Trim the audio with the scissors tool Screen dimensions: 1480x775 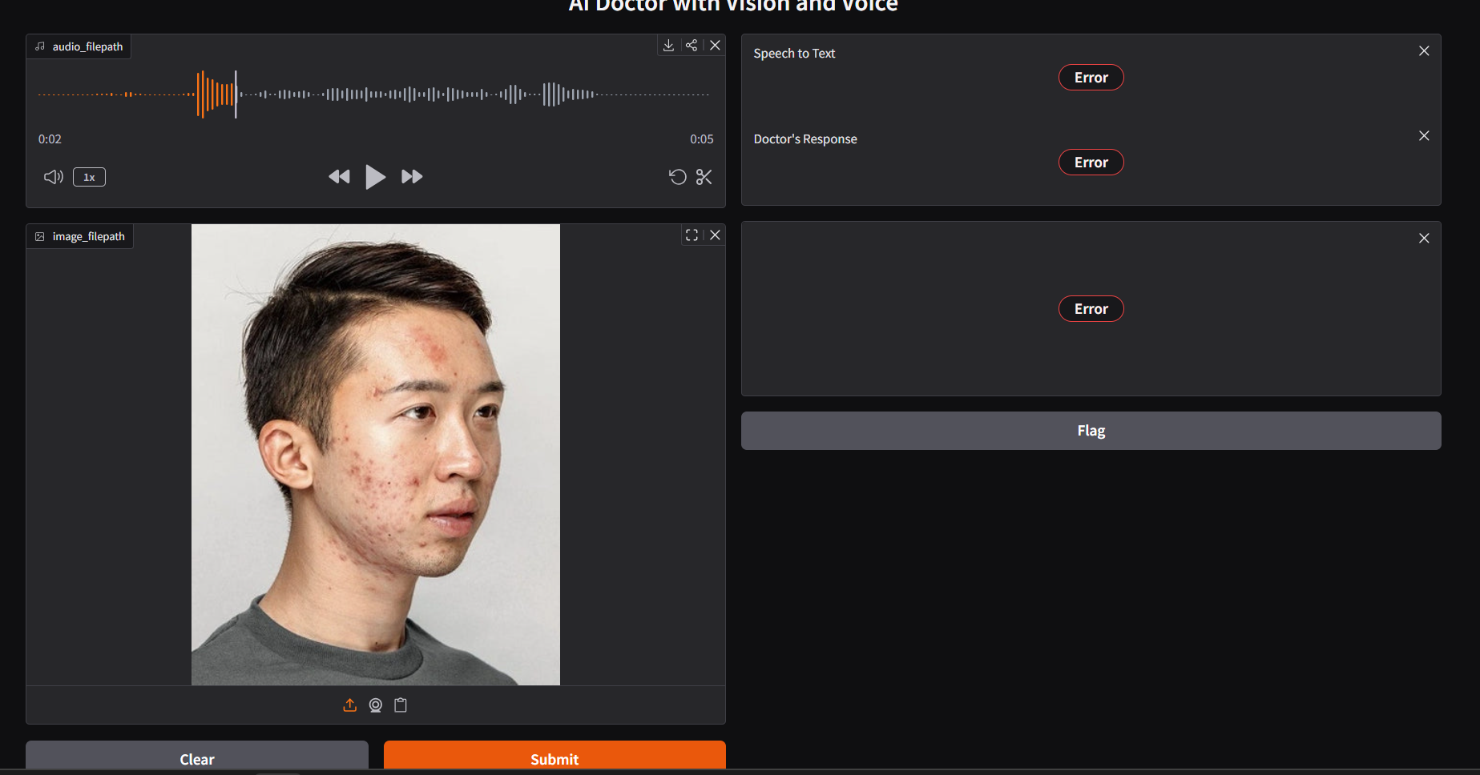[704, 177]
